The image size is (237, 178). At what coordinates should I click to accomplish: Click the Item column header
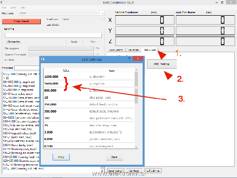click(111, 71)
